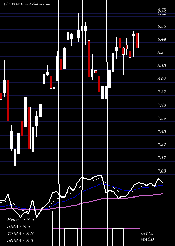Image resolution: width=175 pixels, height=246 pixels.
Task: Click the 8.15 price axis label
Action: tap(162, 66)
